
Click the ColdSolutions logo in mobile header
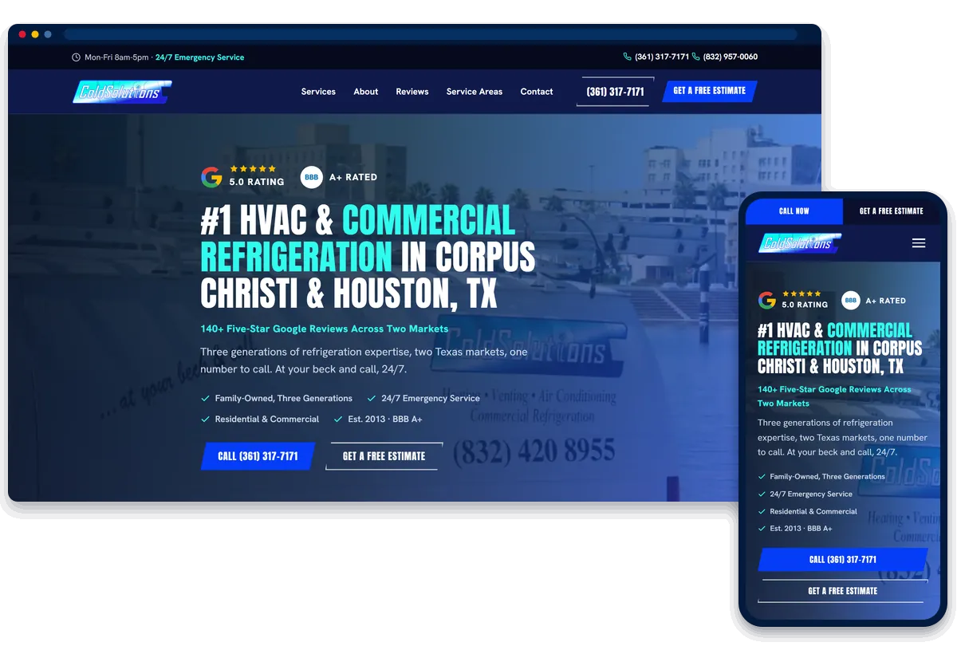click(x=800, y=243)
